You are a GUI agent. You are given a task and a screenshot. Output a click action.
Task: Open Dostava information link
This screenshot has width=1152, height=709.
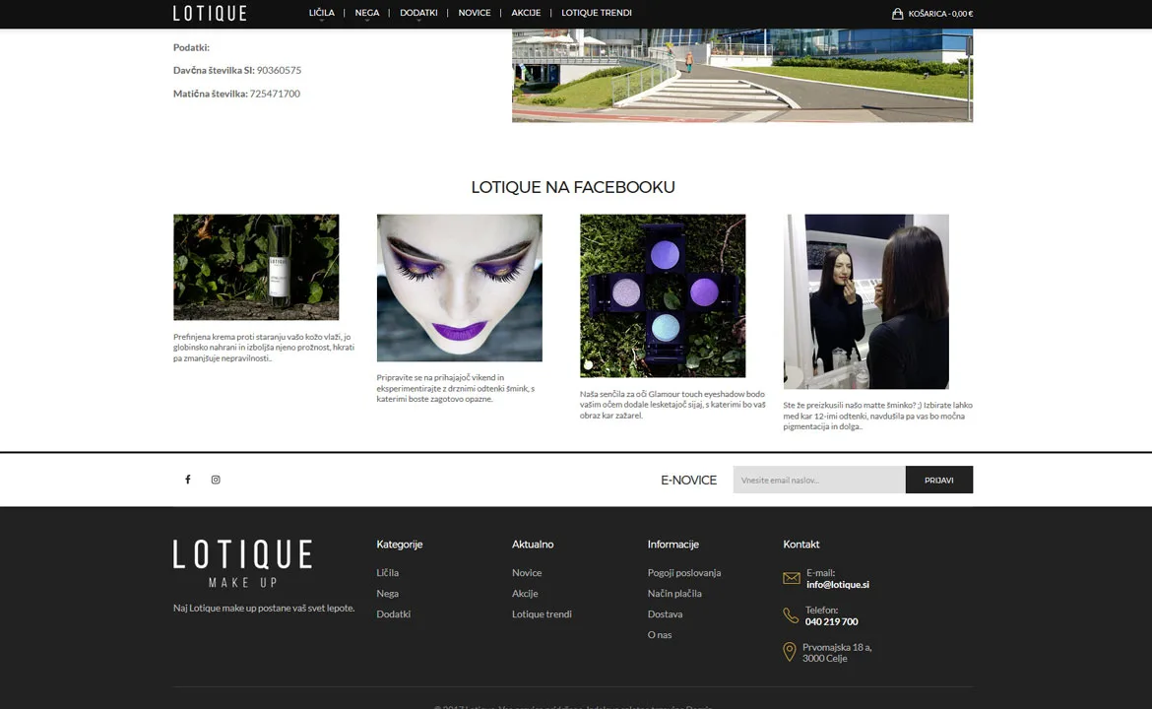665,614
